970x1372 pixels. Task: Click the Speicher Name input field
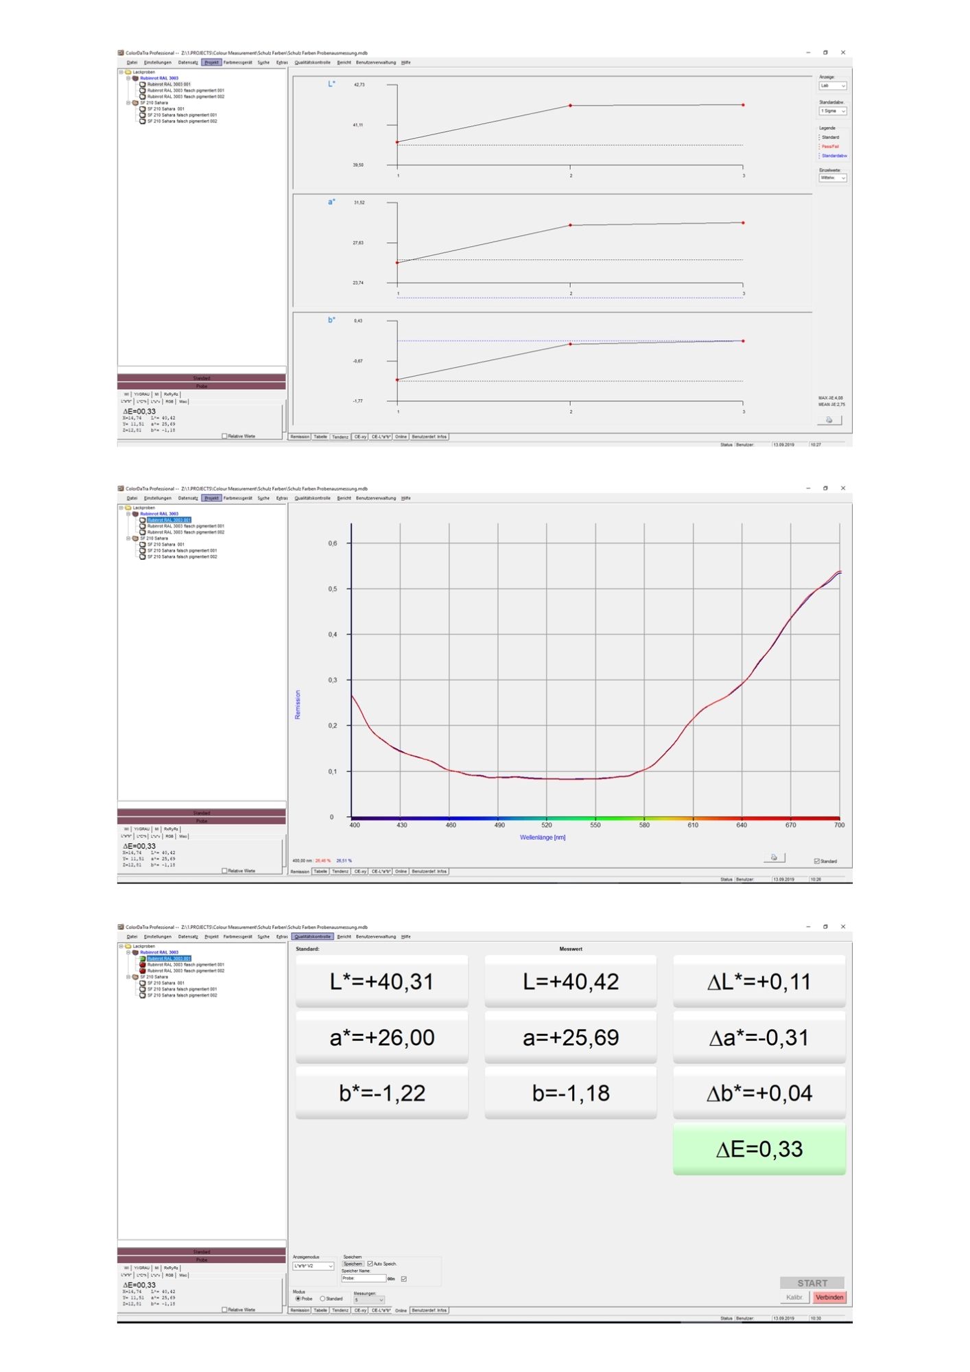pyautogui.click(x=364, y=1279)
